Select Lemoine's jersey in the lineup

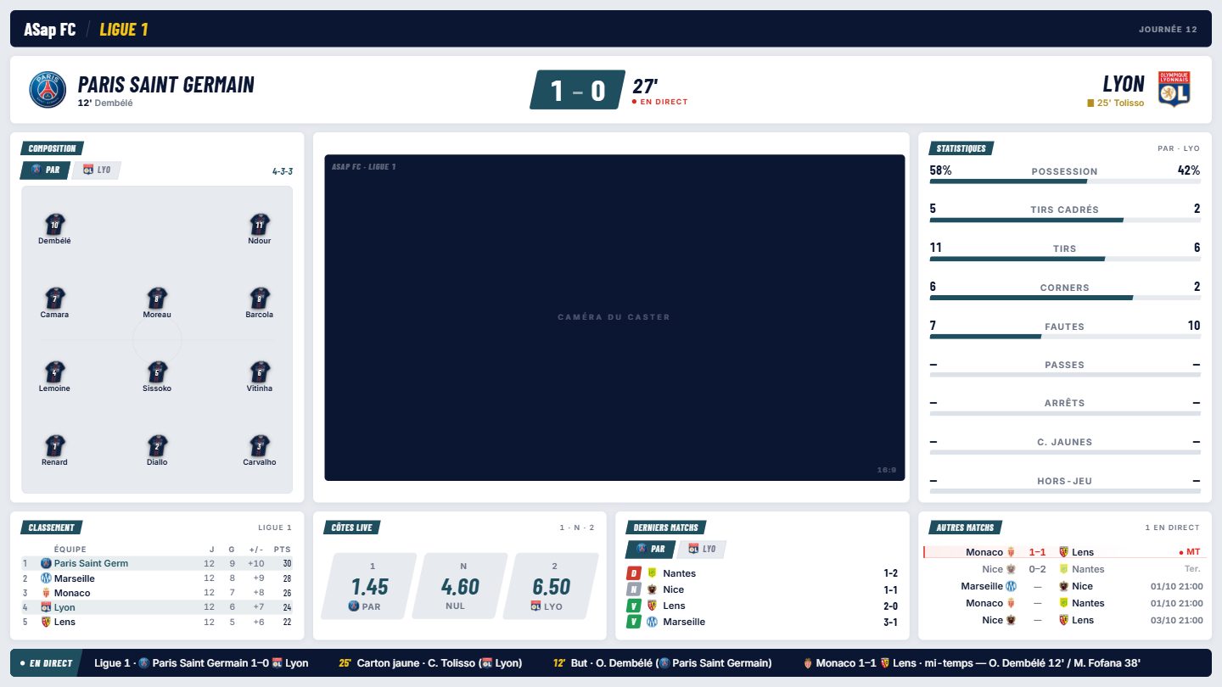[x=54, y=371]
